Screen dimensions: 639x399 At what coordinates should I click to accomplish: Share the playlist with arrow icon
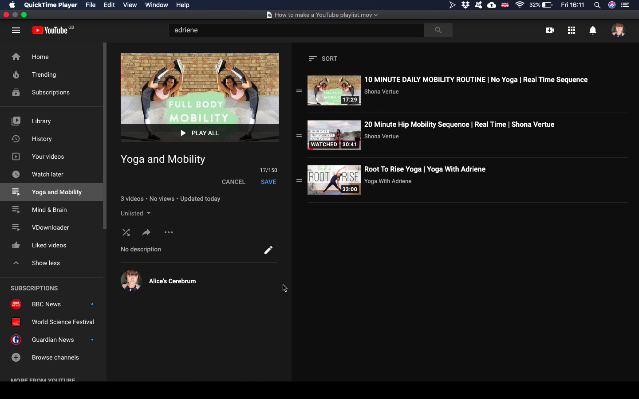tap(146, 232)
